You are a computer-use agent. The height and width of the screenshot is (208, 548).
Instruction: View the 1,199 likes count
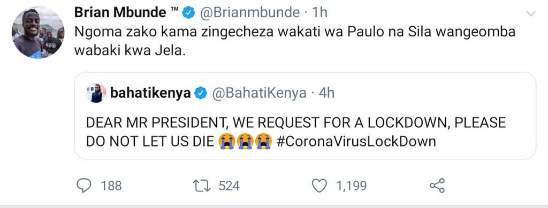pyautogui.click(x=351, y=186)
